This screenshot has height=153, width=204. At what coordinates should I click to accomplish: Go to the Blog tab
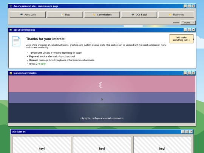pos(65,15)
